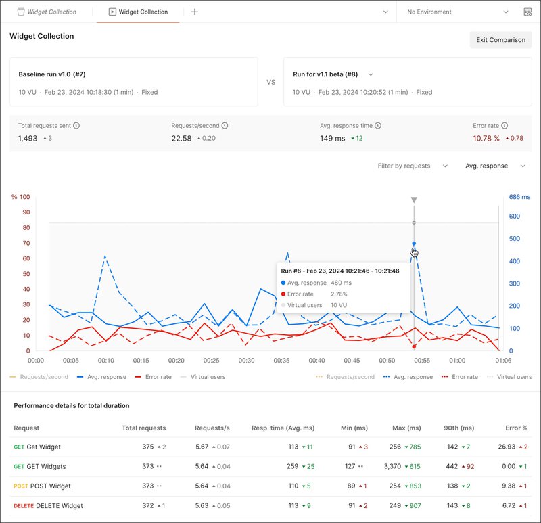Open a new tab with the plus icon
This screenshot has height=523, width=541.
(x=194, y=12)
